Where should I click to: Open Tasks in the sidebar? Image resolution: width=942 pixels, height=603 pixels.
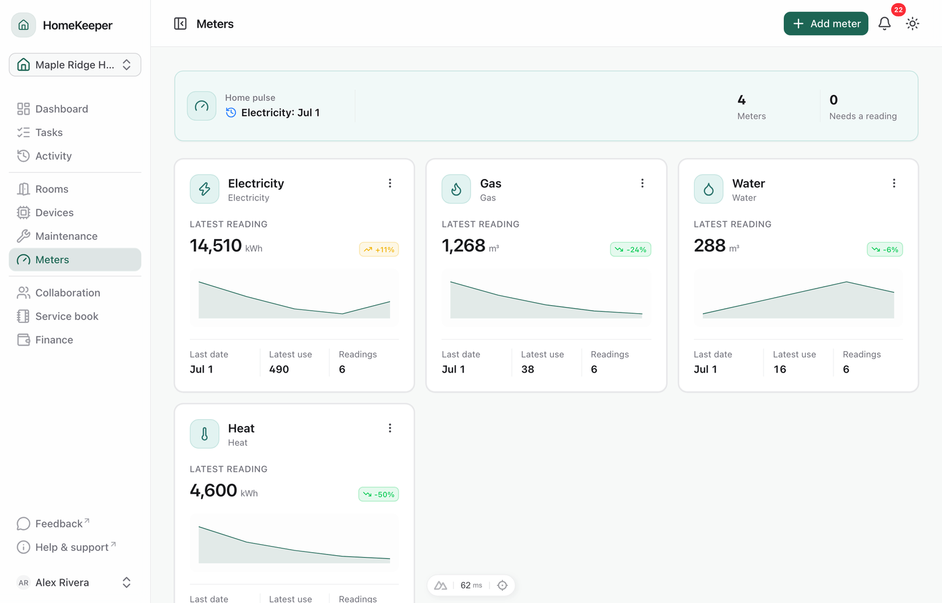[75, 132]
